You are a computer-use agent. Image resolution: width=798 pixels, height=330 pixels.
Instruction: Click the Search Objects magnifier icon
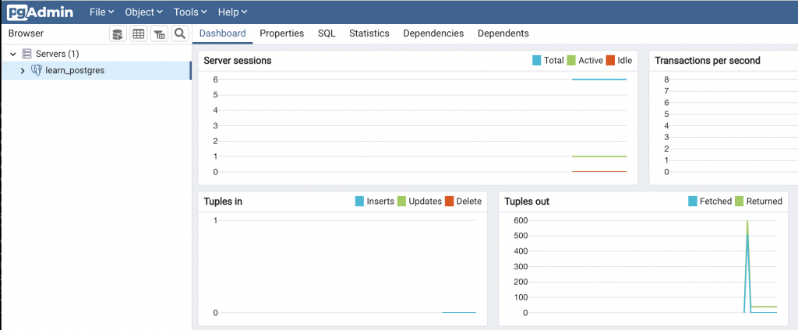[x=180, y=34]
